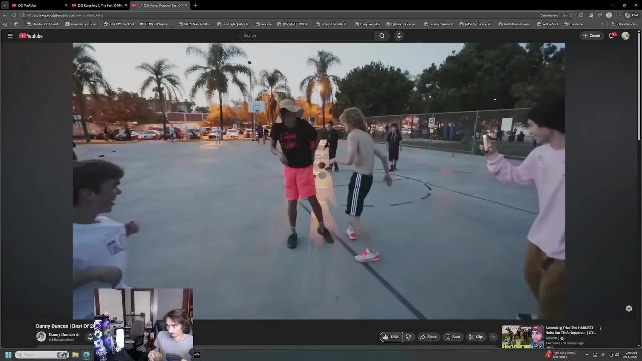Viewport: 642px width, 361px height.
Task: Open Naruto Dub Episodes bookmark
Action: (43, 24)
